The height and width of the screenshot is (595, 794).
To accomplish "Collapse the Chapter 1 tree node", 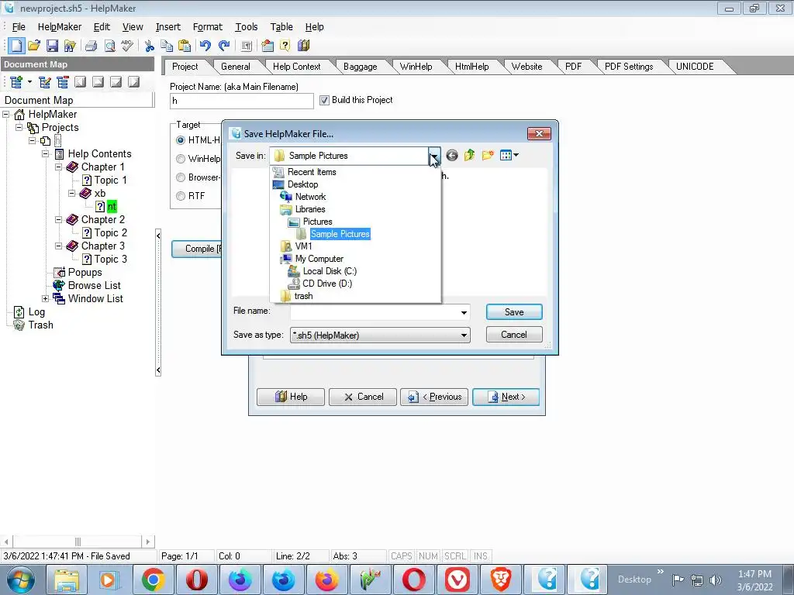I will 59,167.
